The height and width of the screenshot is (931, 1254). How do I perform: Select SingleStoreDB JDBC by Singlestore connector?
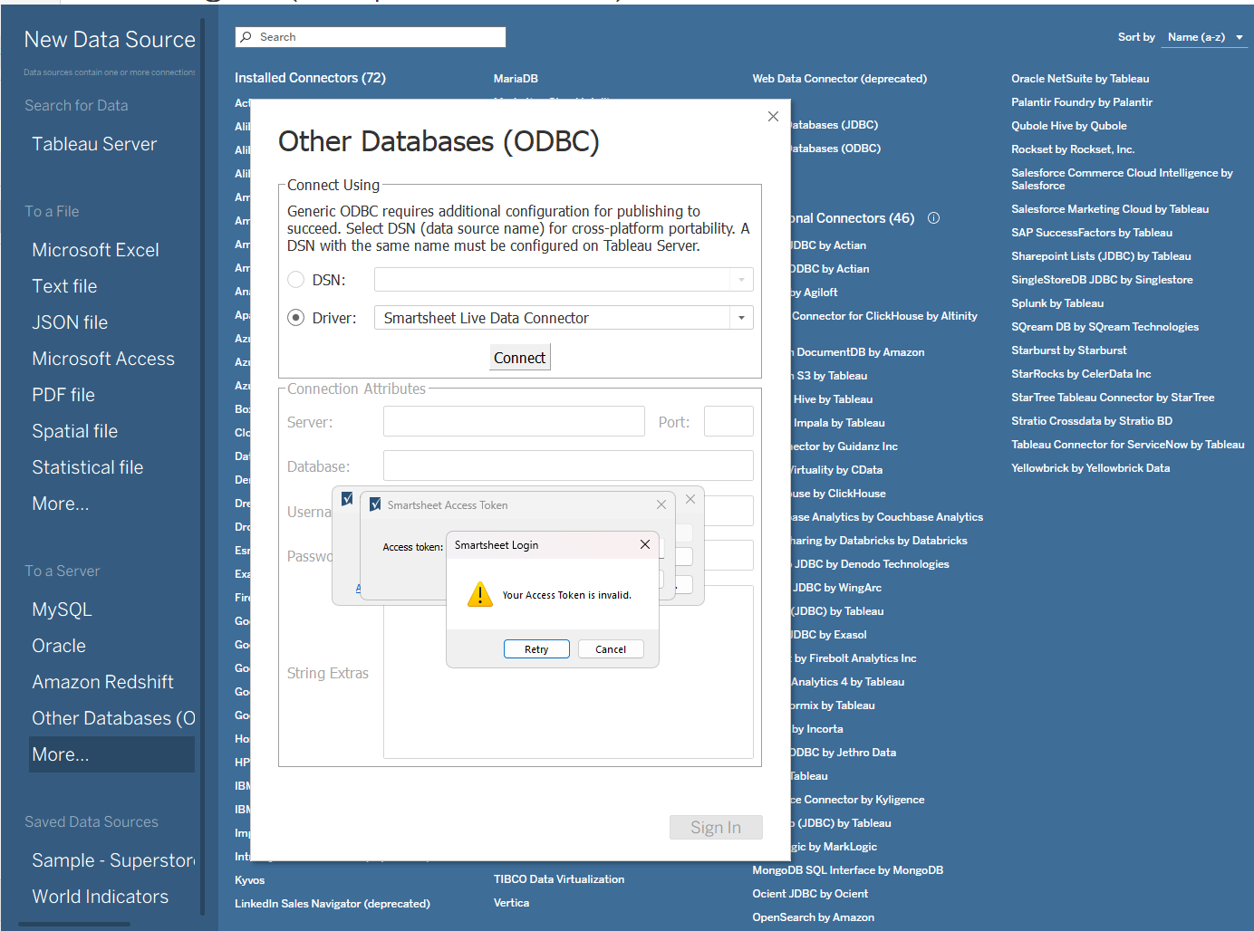tap(1102, 280)
